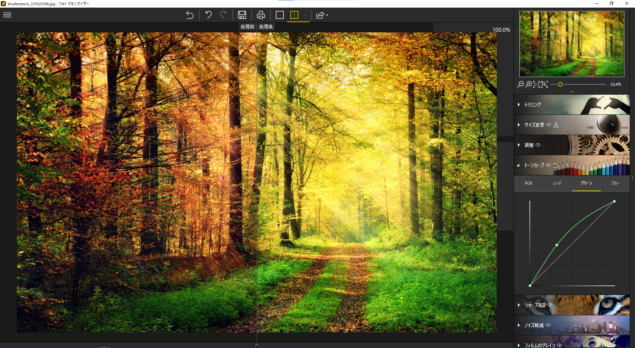The width and height of the screenshot is (635, 348).
Task: Toggle visibility of サイズ変更 adjustment
Action: click(549, 125)
